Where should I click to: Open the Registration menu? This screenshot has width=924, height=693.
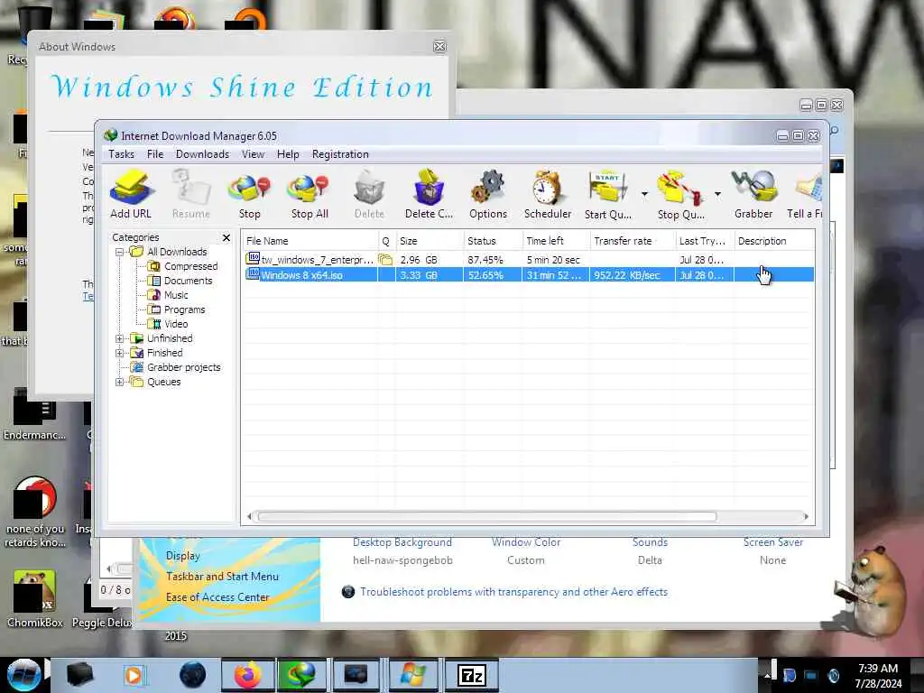point(340,154)
